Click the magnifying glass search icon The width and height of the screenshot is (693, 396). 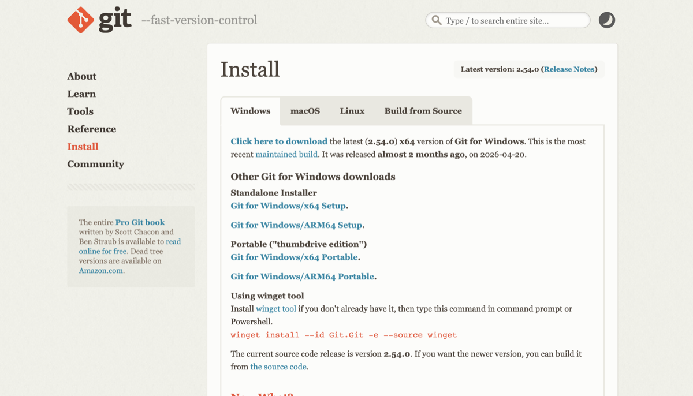click(x=437, y=20)
